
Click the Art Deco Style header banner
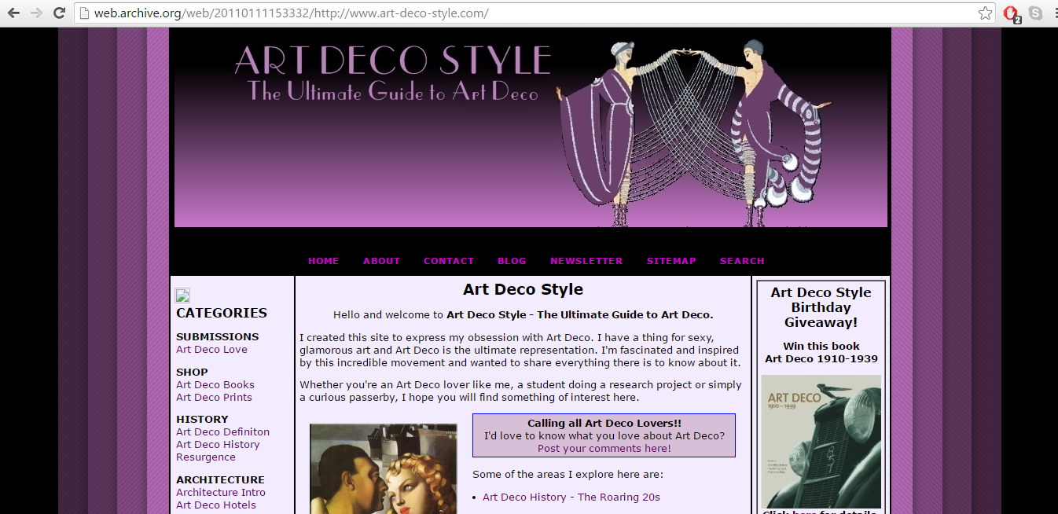(531, 131)
